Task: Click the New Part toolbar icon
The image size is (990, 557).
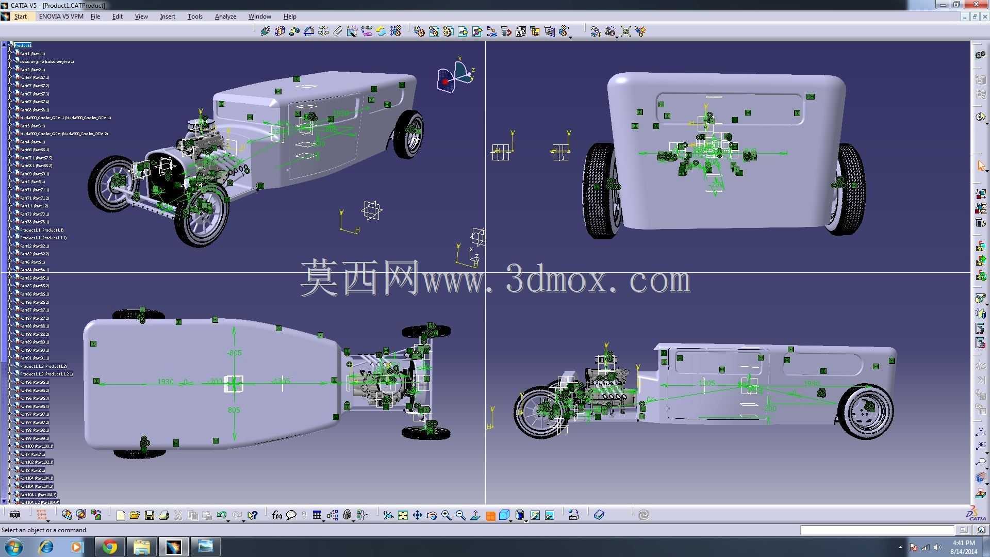Action: click(x=448, y=31)
